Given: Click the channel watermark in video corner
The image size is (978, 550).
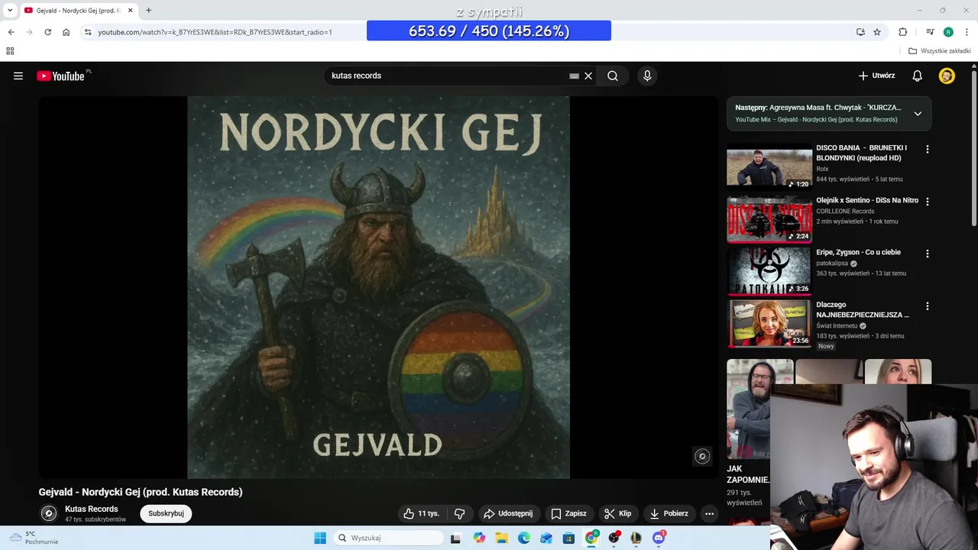Looking at the screenshot, I should (701, 456).
